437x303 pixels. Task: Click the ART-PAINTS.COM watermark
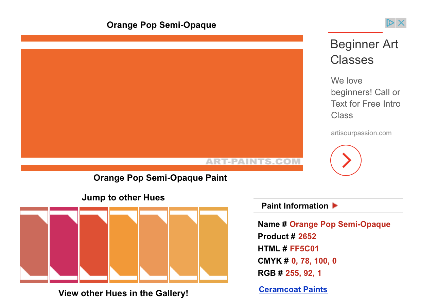click(x=253, y=162)
